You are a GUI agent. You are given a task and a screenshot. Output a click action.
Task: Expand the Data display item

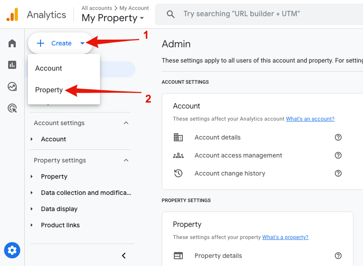32,209
